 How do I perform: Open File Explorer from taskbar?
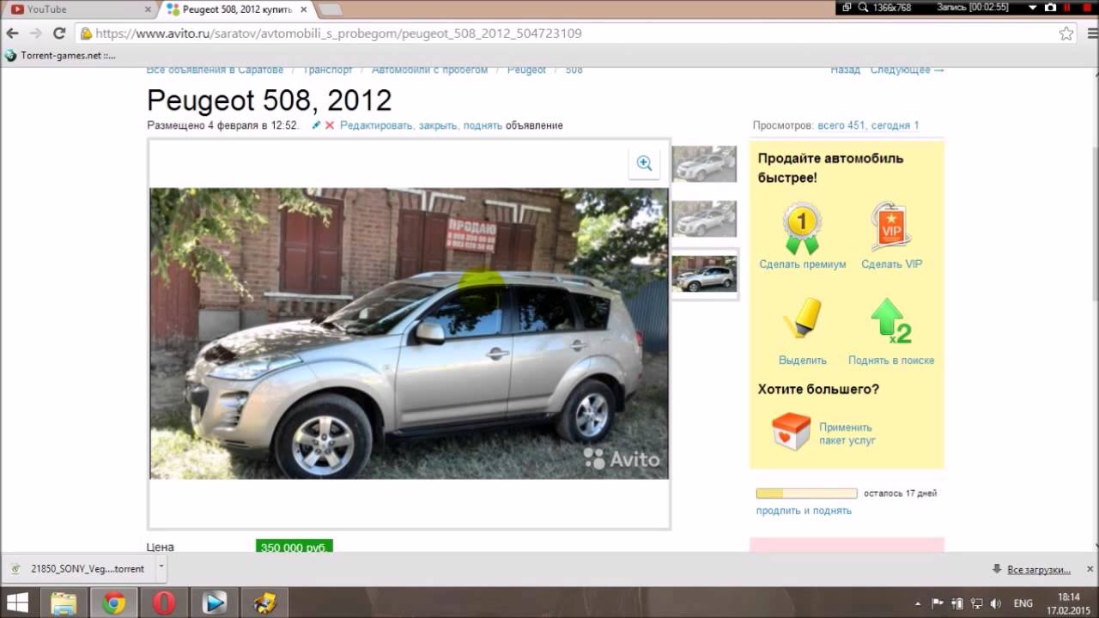(x=64, y=603)
